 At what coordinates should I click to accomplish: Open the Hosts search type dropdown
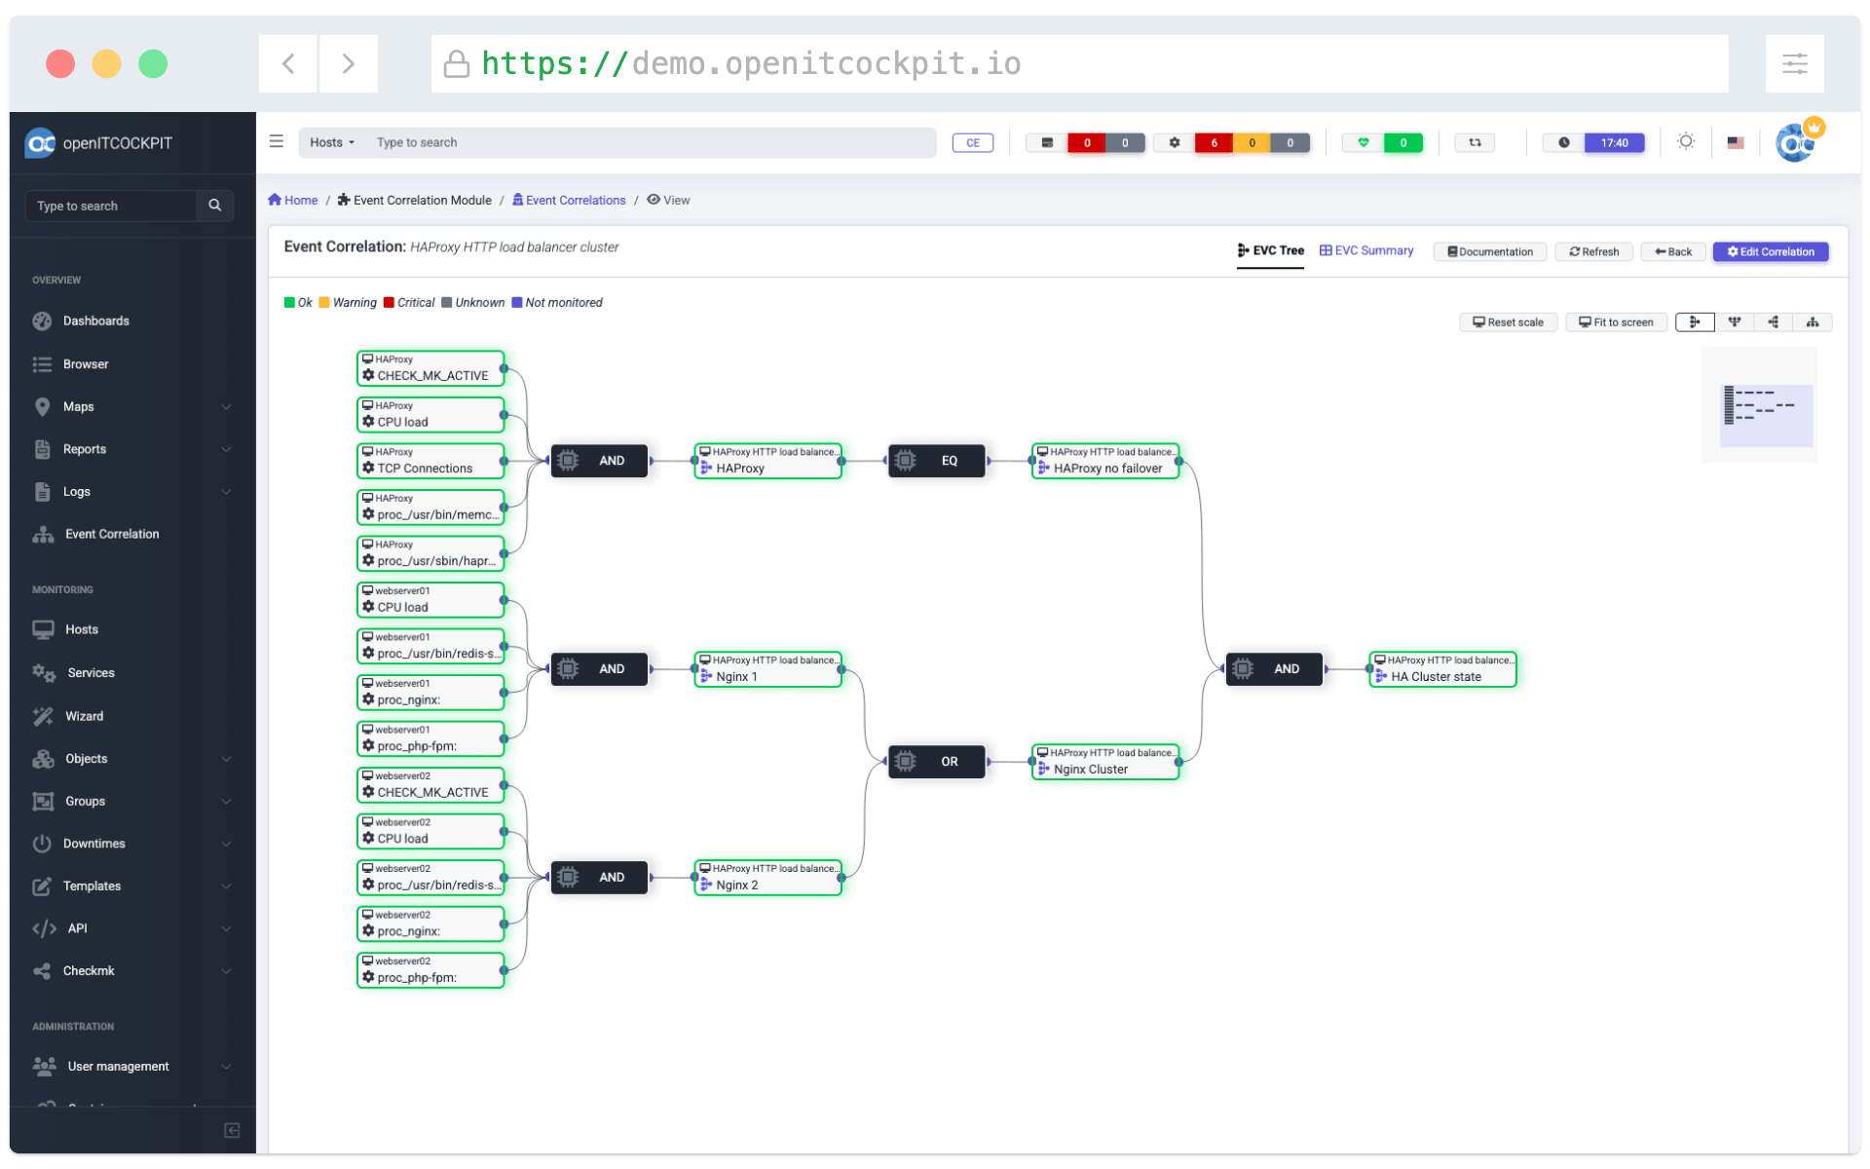point(332,142)
